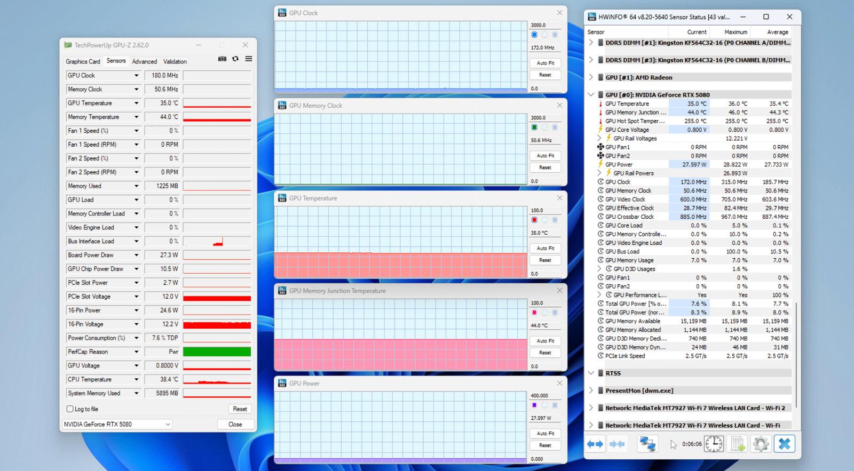The height and width of the screenshot is (471, 854).
Task: Click GPU-Z app icon in title bar
Action: coord(68,45)
